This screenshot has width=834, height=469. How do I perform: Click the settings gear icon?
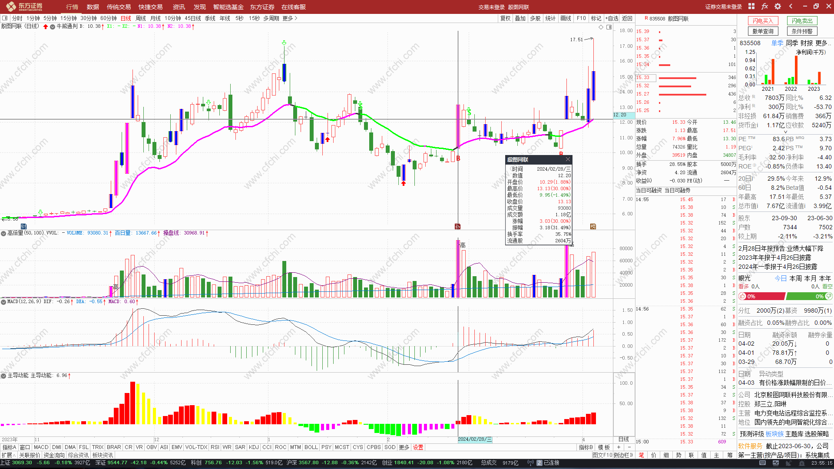pyautogui.click(x=778, y=7)
